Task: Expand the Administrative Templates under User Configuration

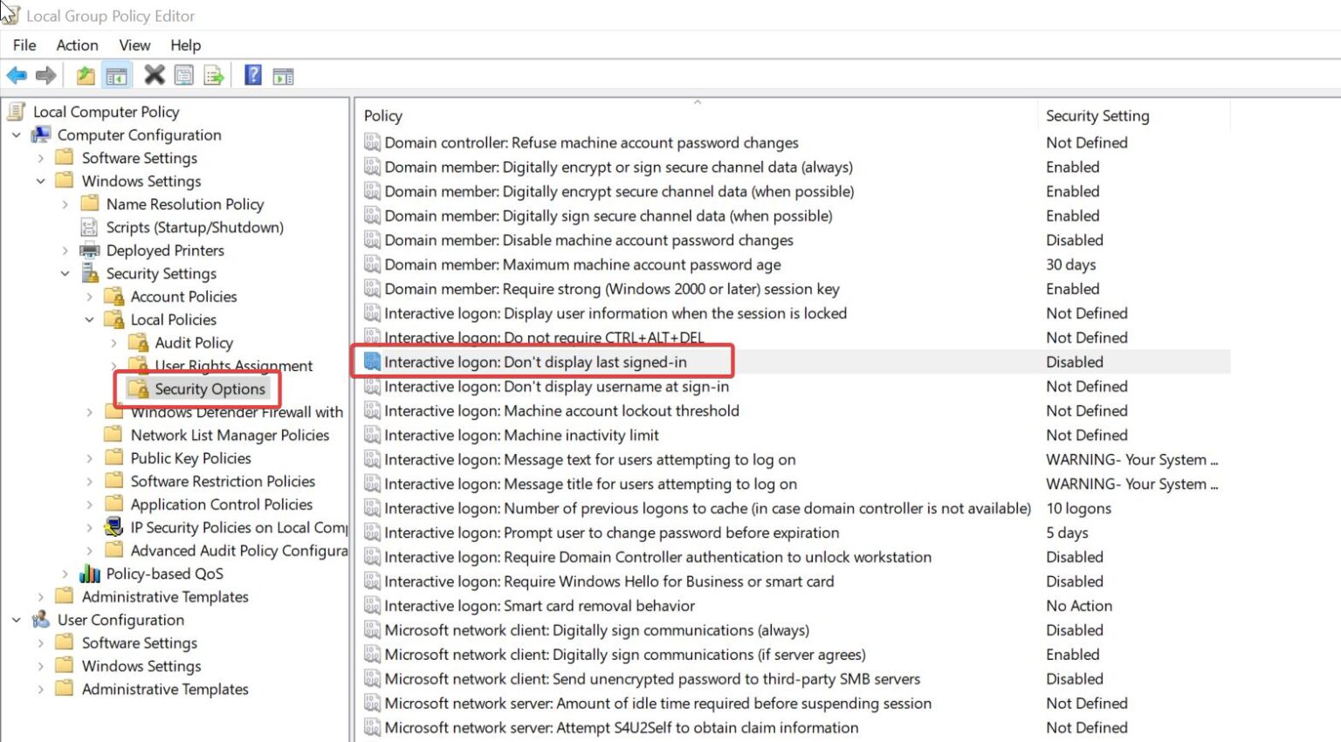Action: [x=40, y=689]
